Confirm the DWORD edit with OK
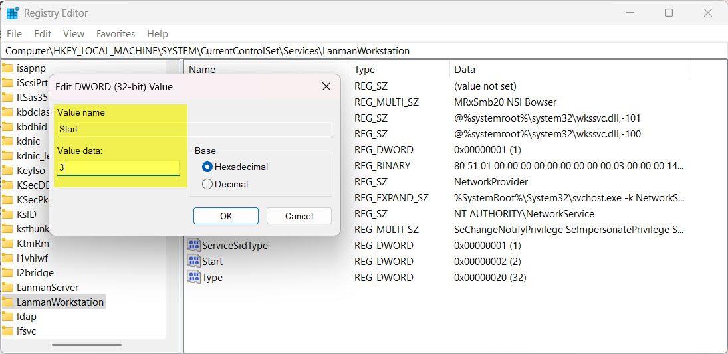The height and width of the screenshot is (354, 728). click(226, 216)
